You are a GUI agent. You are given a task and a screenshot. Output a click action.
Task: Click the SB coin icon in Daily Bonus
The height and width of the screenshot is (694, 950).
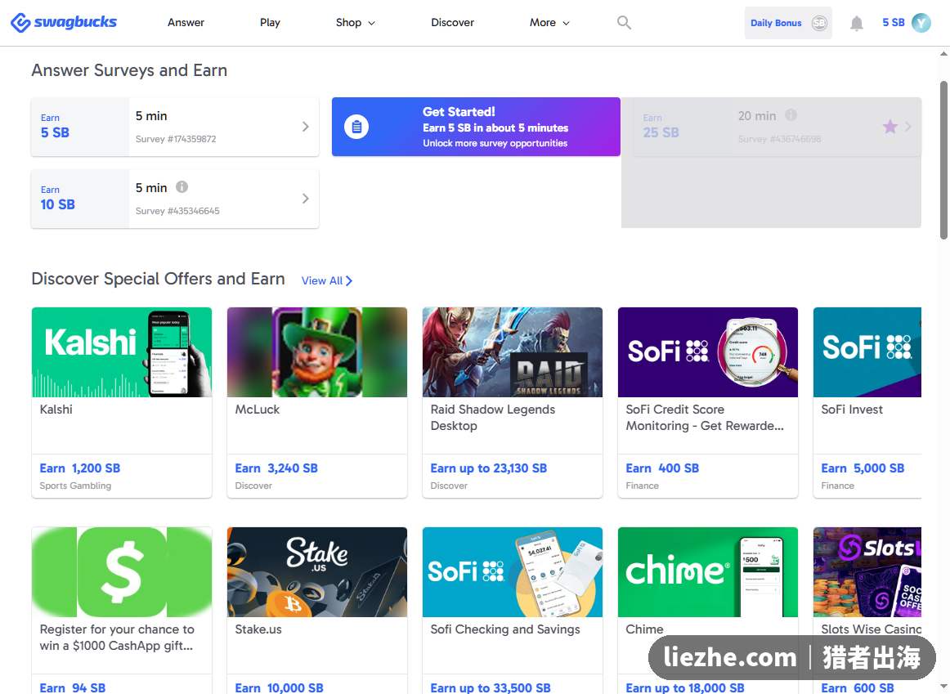(819, 23)
